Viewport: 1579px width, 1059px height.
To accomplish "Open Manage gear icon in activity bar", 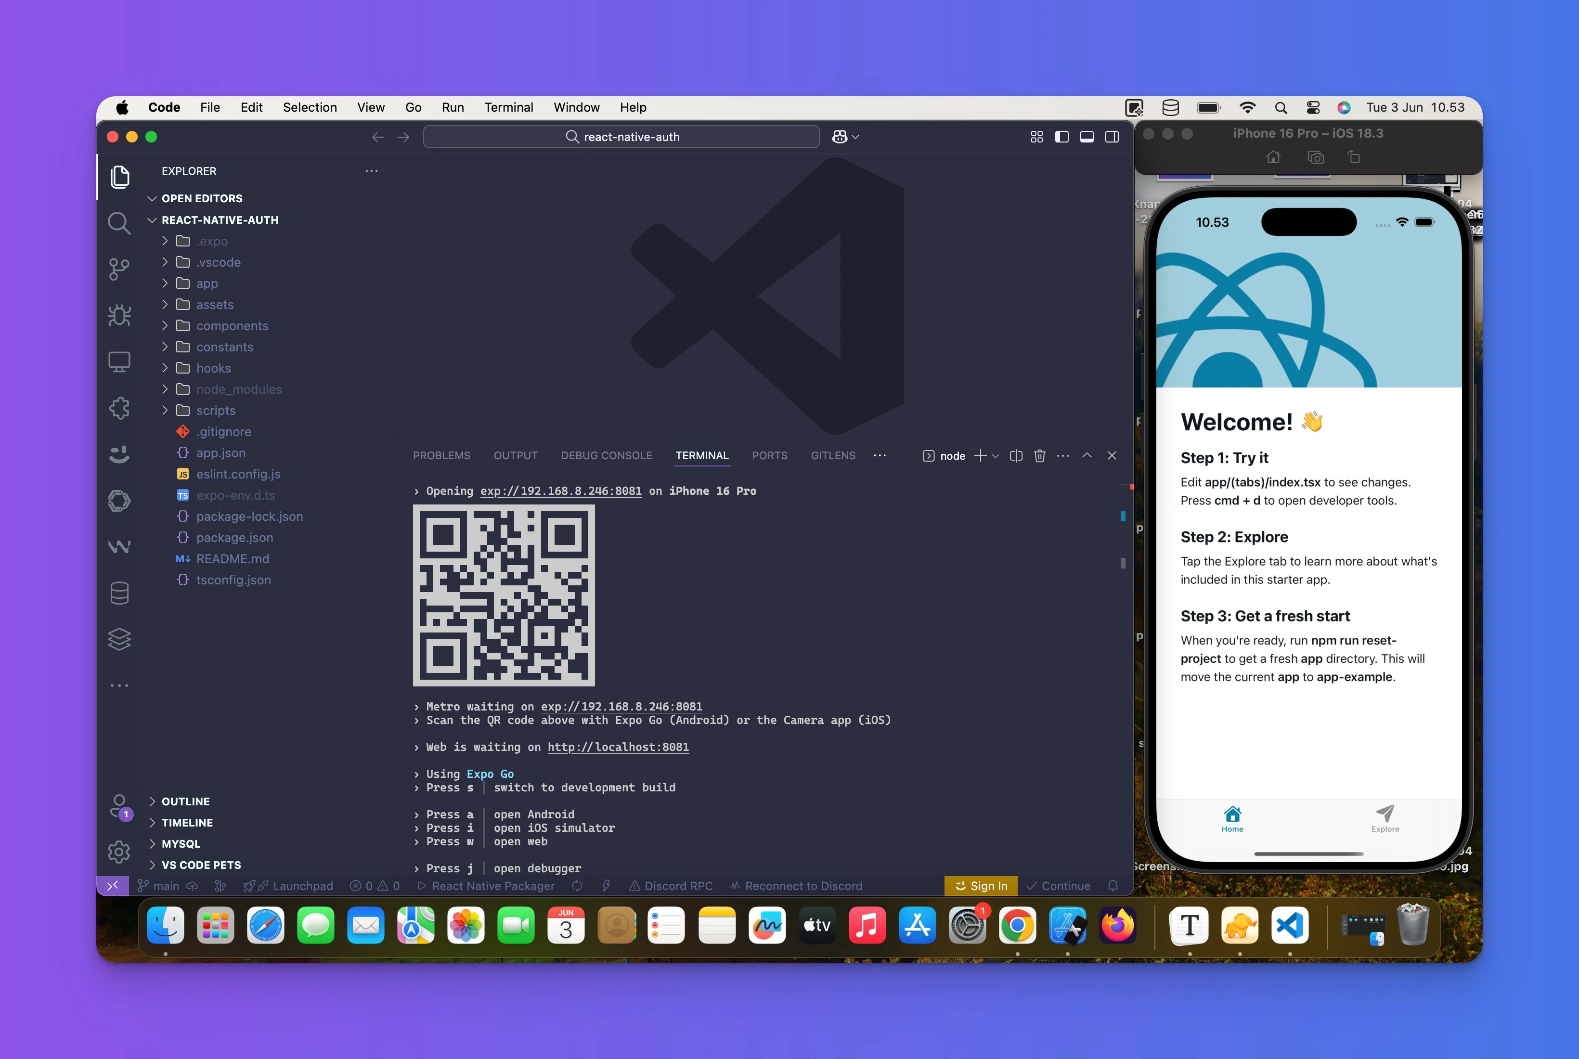I will pos(119,852).
